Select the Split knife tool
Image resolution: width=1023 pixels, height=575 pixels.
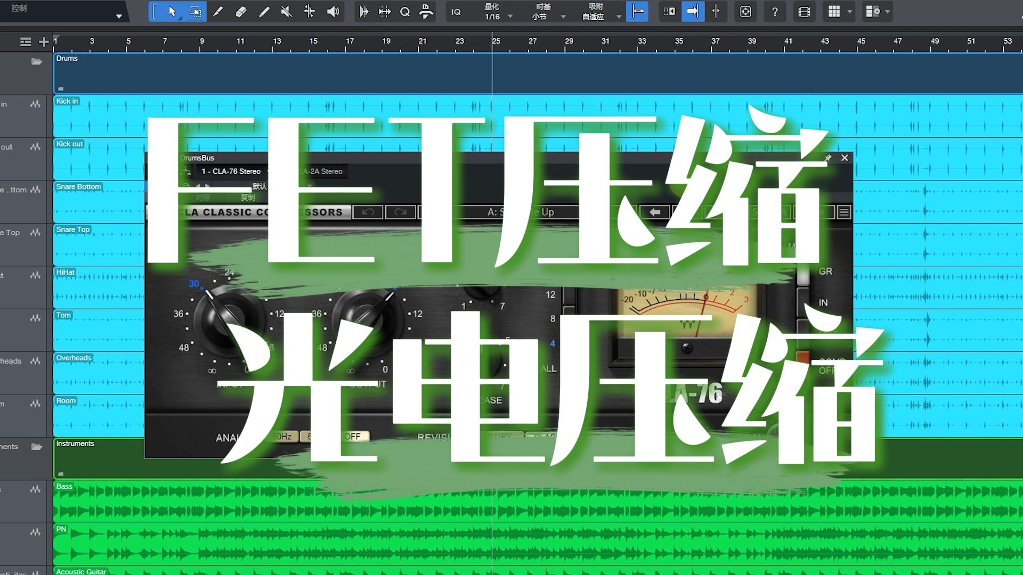[218, 12]
